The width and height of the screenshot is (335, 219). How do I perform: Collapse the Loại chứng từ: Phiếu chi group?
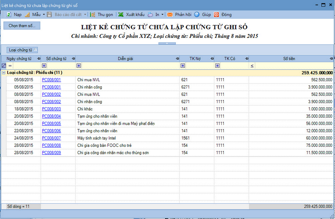[x=4, y=73]
